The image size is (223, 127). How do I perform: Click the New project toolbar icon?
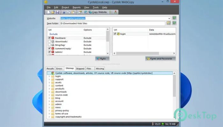point(49,12)
